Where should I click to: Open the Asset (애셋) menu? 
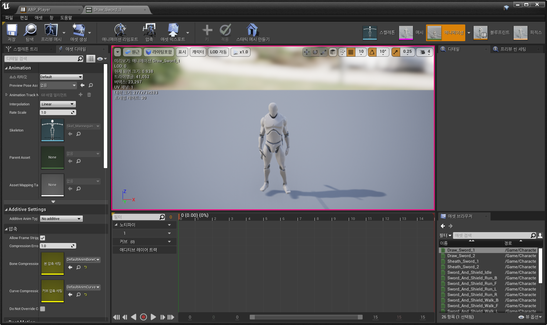tap(38, 18)
